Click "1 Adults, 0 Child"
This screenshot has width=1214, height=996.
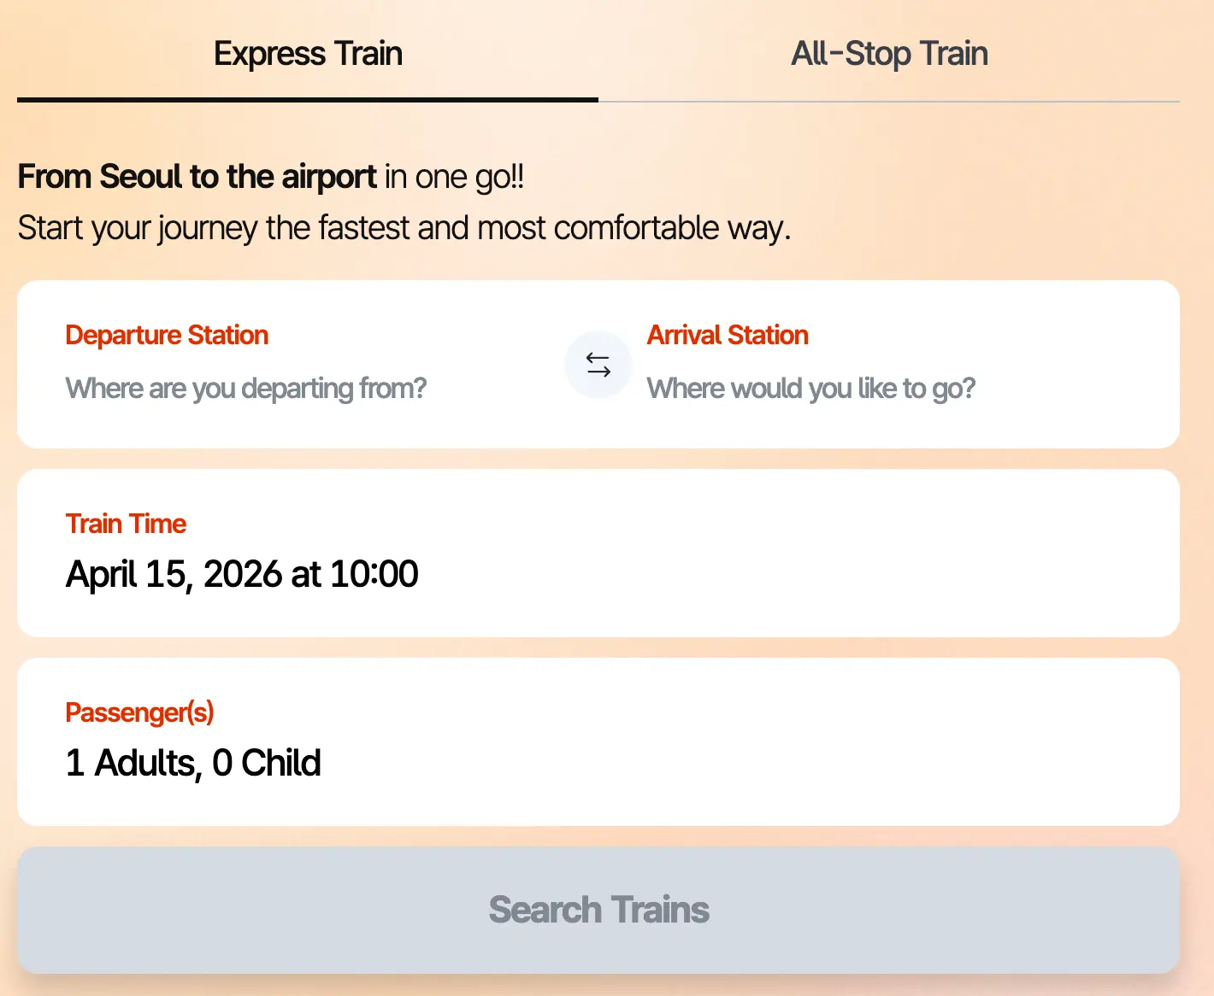pyautogui.click(x=193, y=763)
